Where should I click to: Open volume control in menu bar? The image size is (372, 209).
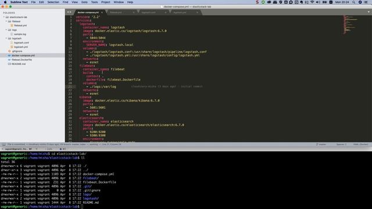pyautogui.click(x=318, y=2)
